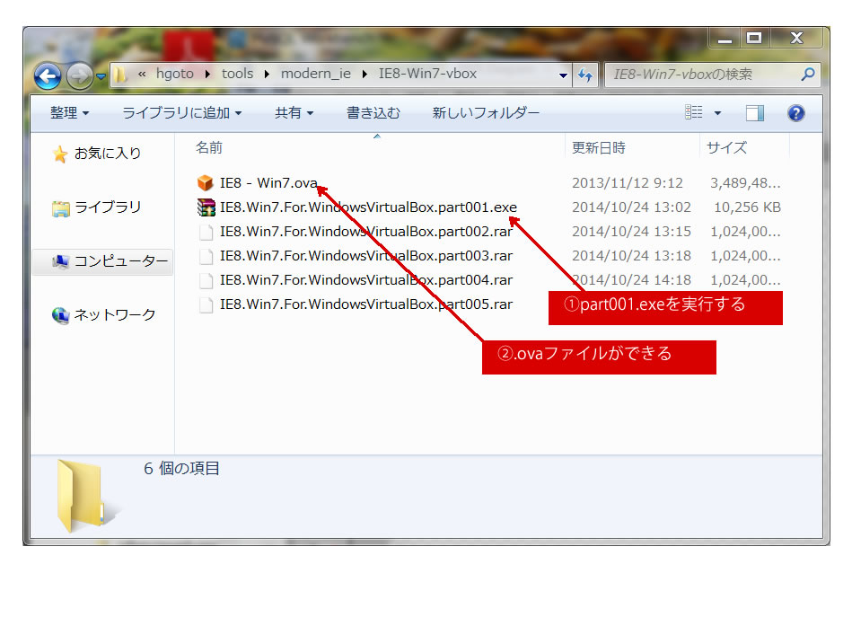Open the ライブラリに追加 menu
Screen dimensions: 852x626
click(x=181, y=112)
